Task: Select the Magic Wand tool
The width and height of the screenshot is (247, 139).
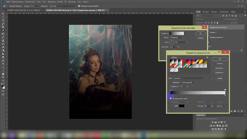Action: coord(3,24)
